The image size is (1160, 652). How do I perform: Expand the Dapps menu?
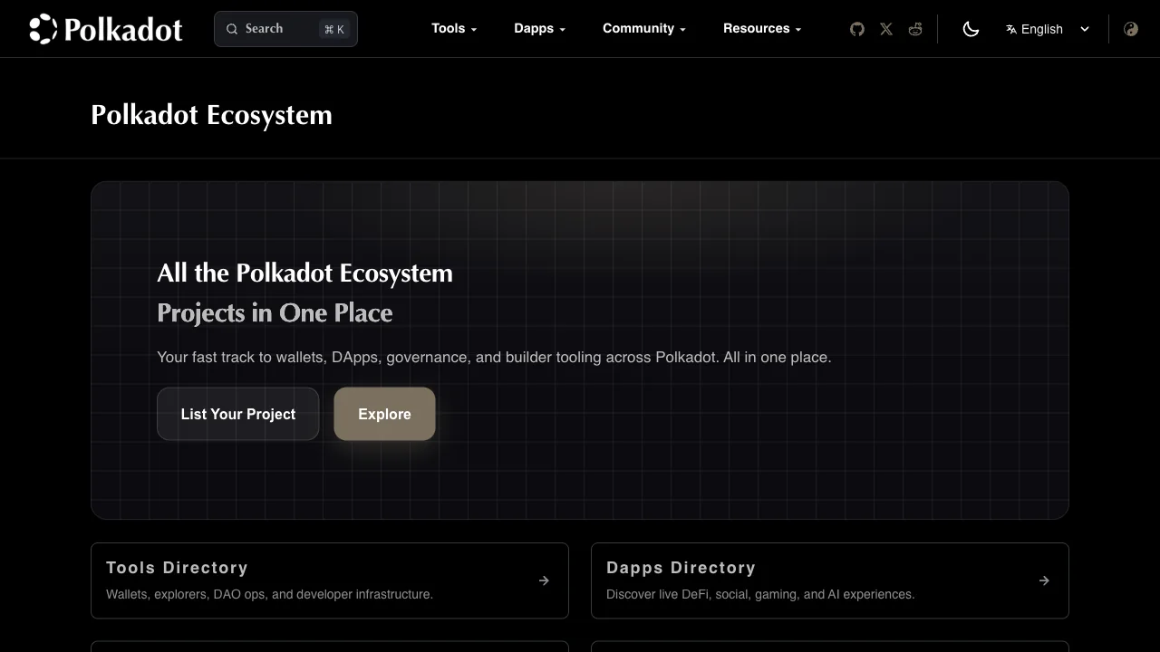(x=539, y=28)
